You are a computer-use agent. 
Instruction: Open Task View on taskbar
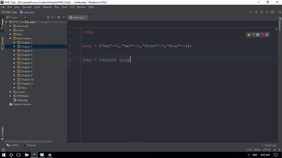(19, 155)
